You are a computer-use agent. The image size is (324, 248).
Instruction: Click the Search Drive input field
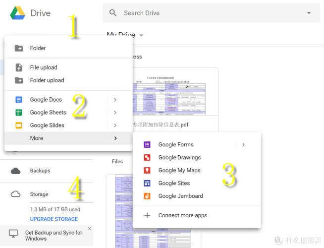click(211, 13)
